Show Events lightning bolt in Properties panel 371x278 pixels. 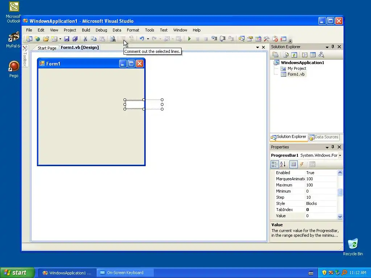click(x=302, y=164)
